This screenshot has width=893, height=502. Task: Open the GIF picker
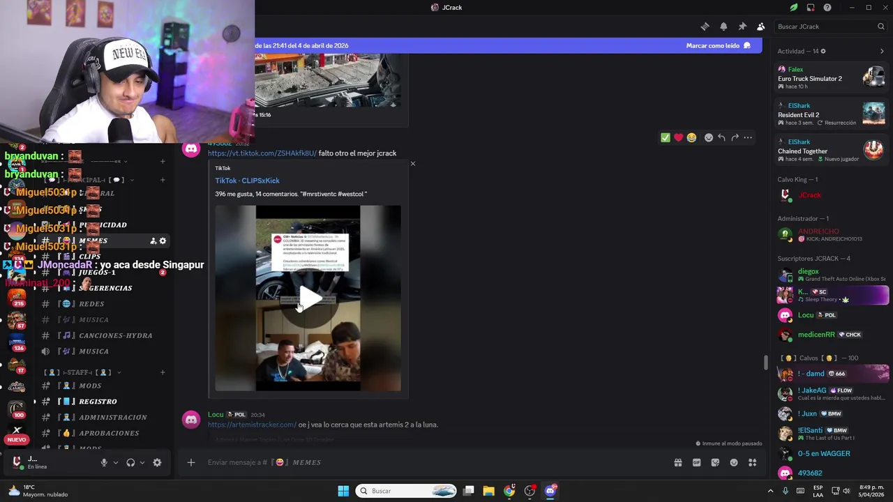point(696,462)
